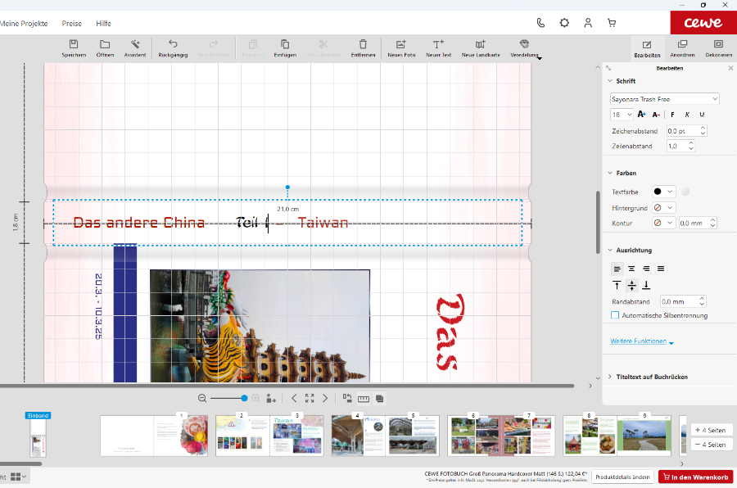This screenshot has height=488, width=737.
Task: Open the shopping cart icon in header
Action: click(611, 23)
